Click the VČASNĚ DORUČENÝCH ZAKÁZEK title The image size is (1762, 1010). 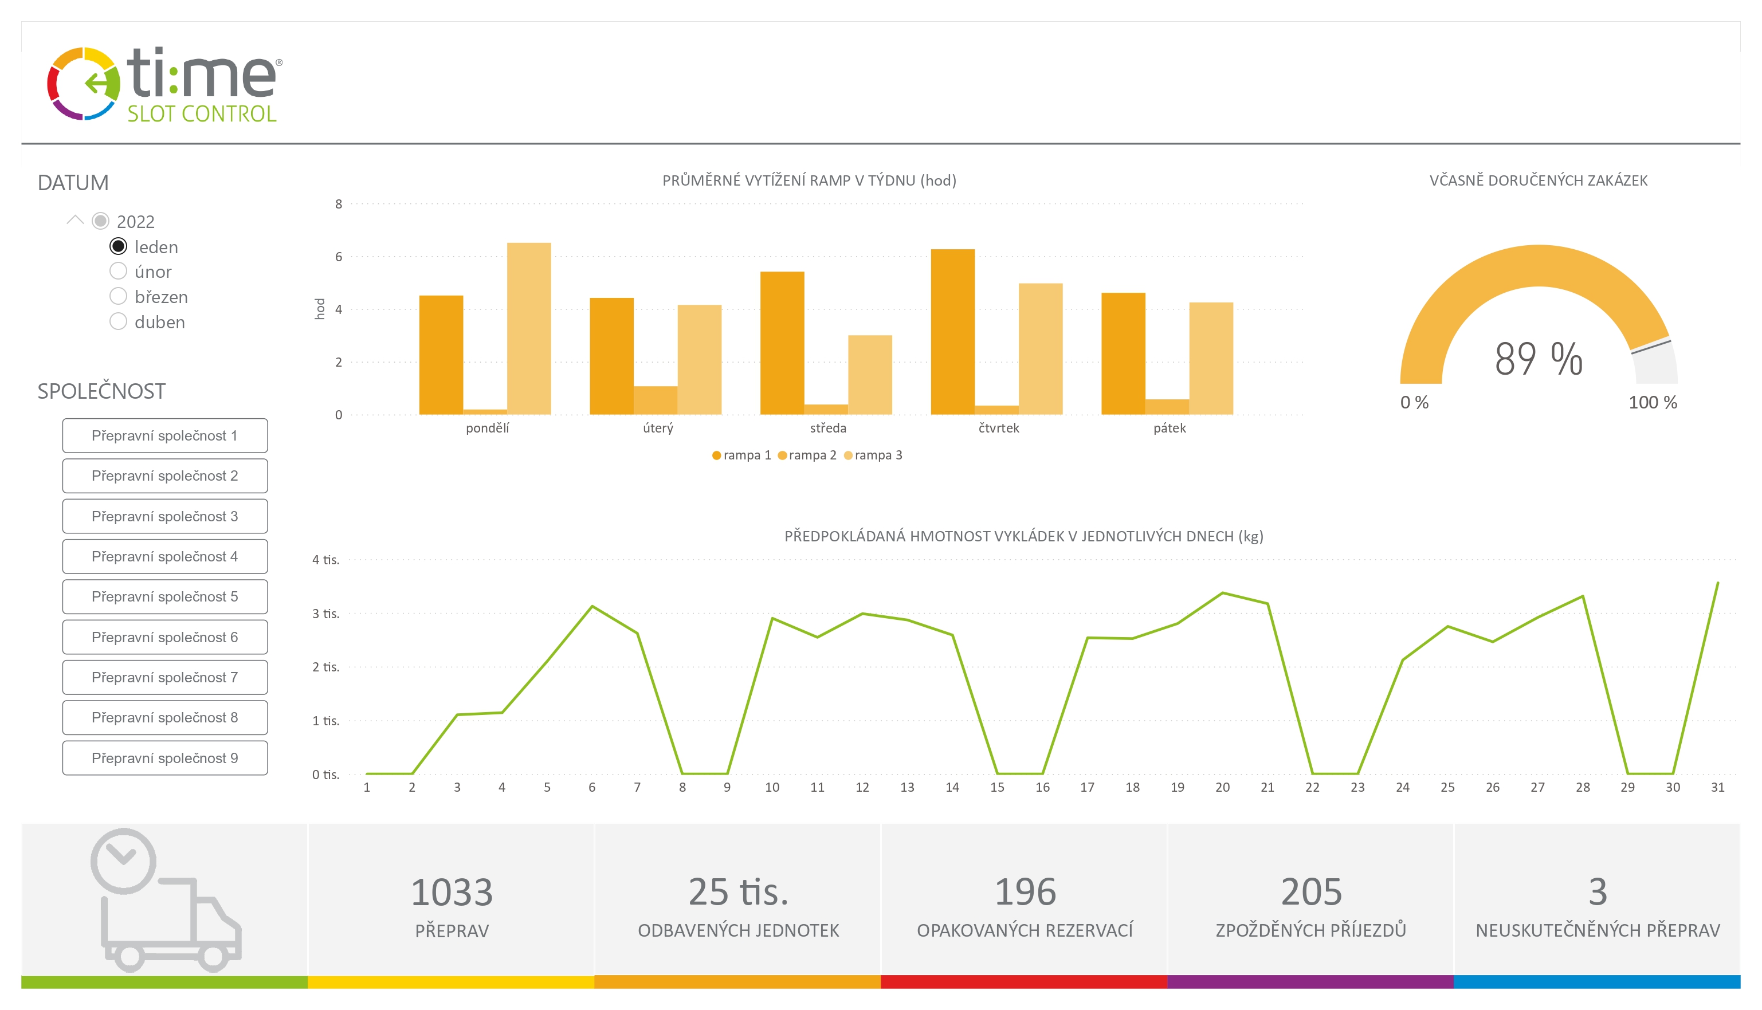click(x=1538, y=180)
